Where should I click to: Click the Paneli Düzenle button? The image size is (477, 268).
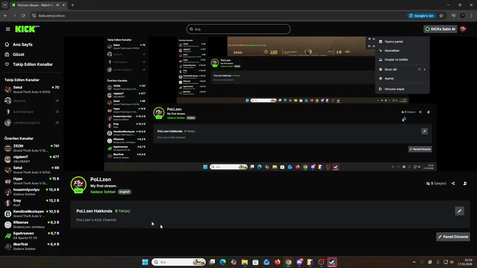pyautogui.click(x=453, y=237)
